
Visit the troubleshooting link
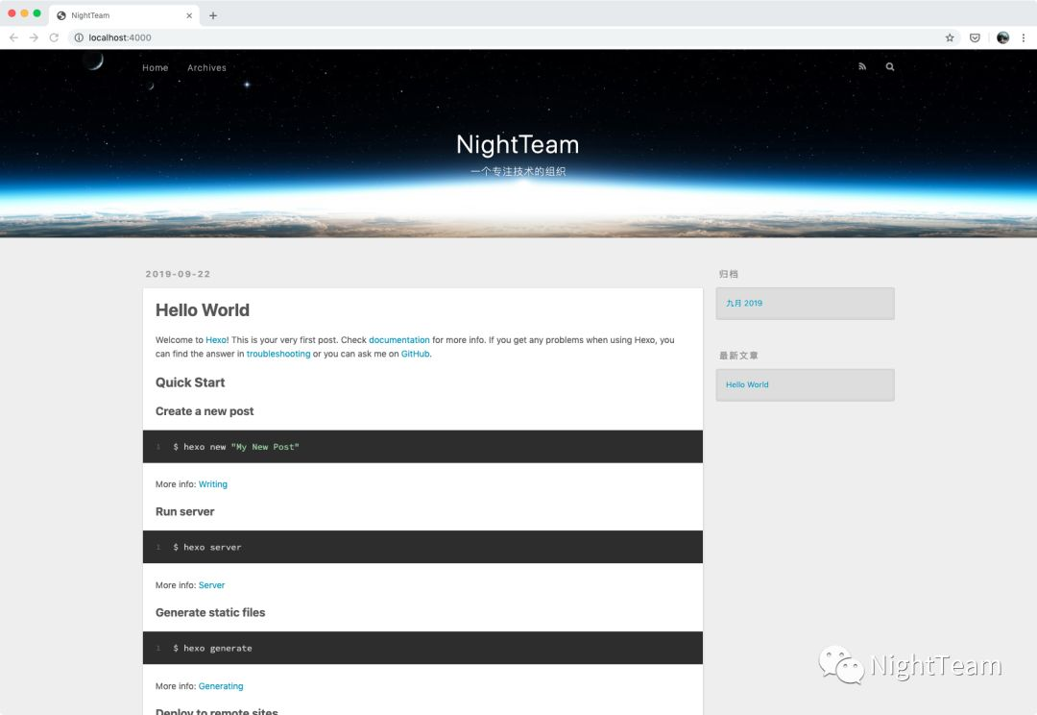(278, 354)
